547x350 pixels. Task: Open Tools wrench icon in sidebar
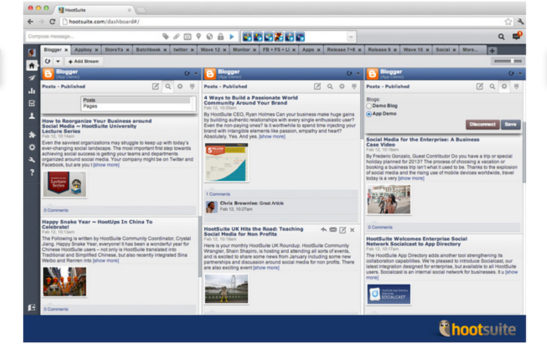[x=32, y=160]
